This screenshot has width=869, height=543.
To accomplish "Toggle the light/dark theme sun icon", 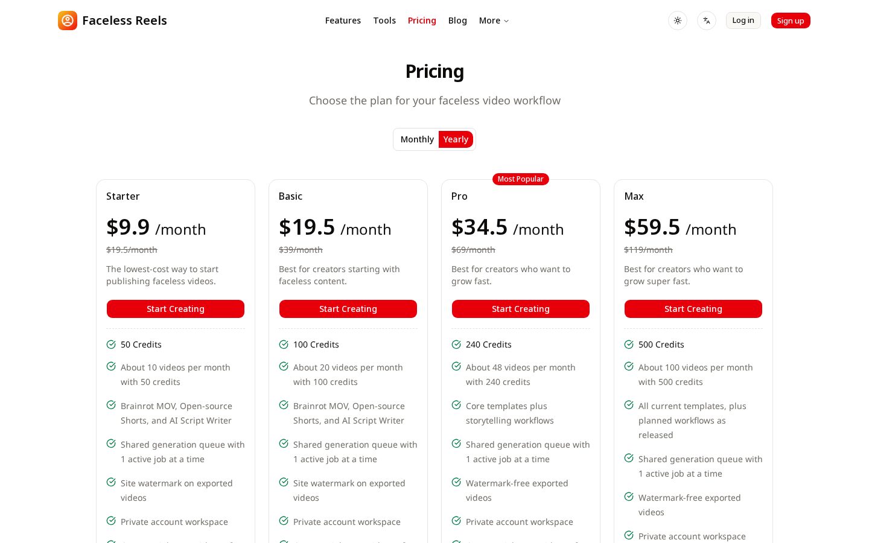I will click(678, 21).
